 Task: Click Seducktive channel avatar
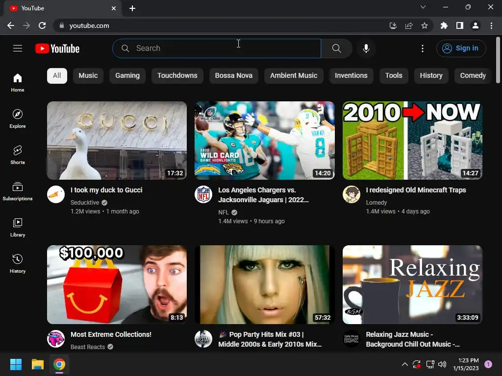(56, 194)
